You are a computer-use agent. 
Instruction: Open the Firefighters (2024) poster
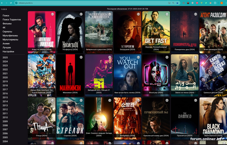click(127, 118)
